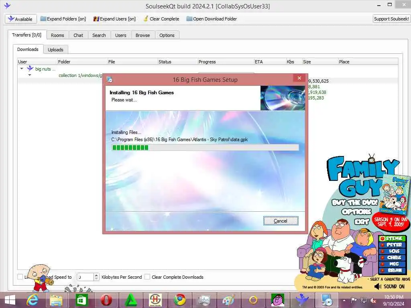Click Buy The DVD! in Family Guy widget
The height and width of the screenshot is (308, 411).
pyautogui.click(x=355, y=203)
